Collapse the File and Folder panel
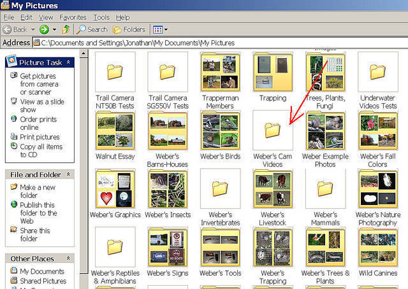The width and height of the screenshot is (408, 289). tap(68, 174)
